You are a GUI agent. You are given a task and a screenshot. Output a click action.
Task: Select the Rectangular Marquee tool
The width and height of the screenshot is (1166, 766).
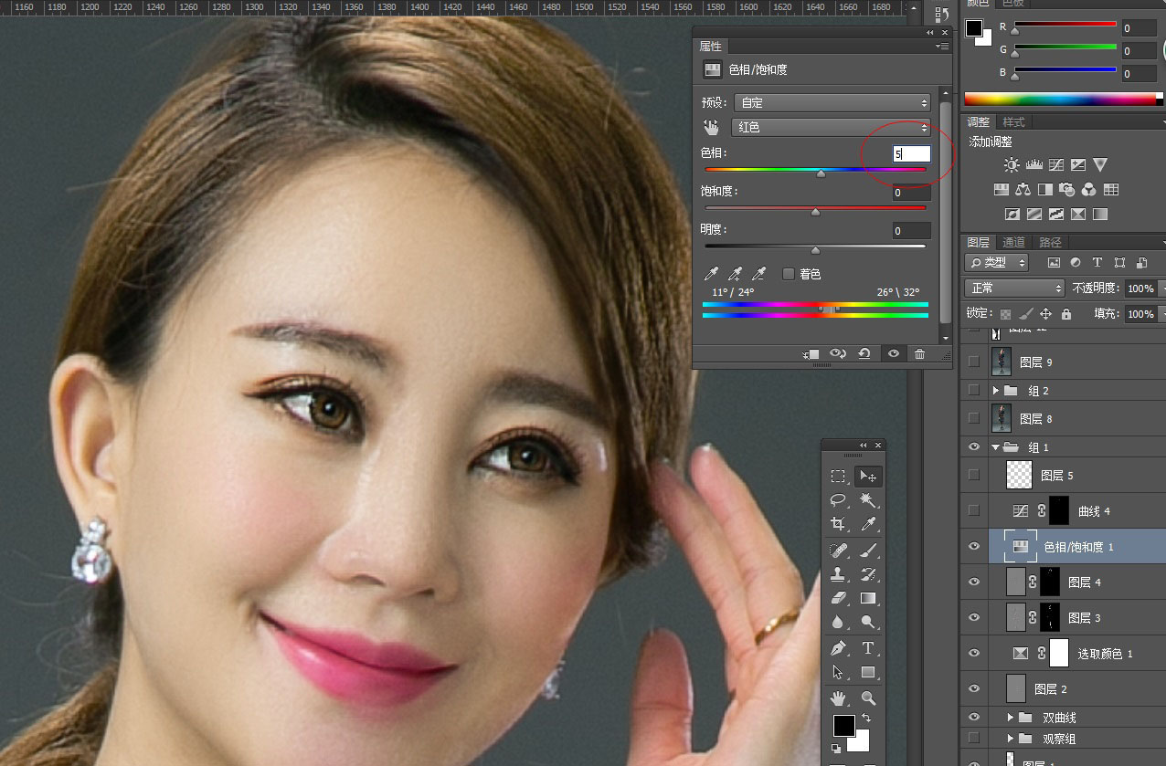tap(838, 477)
